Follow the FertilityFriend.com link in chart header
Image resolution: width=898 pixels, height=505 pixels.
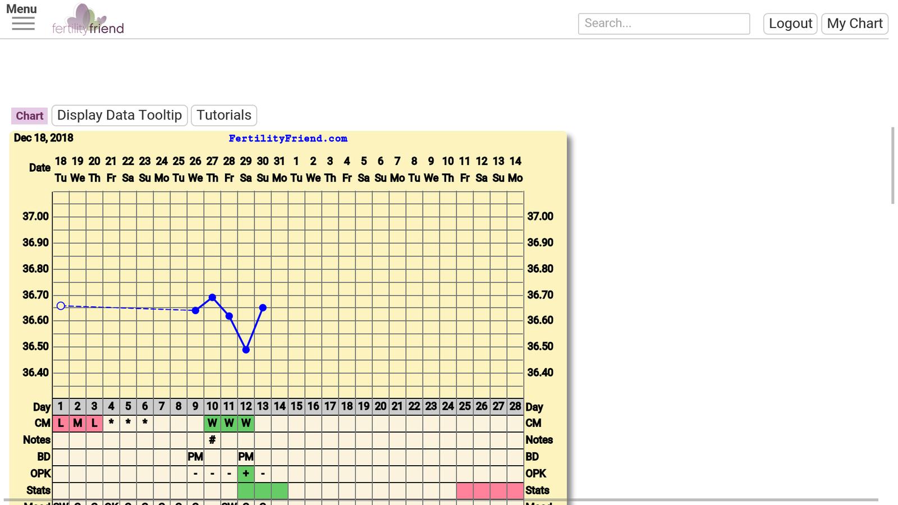(288, 139)
